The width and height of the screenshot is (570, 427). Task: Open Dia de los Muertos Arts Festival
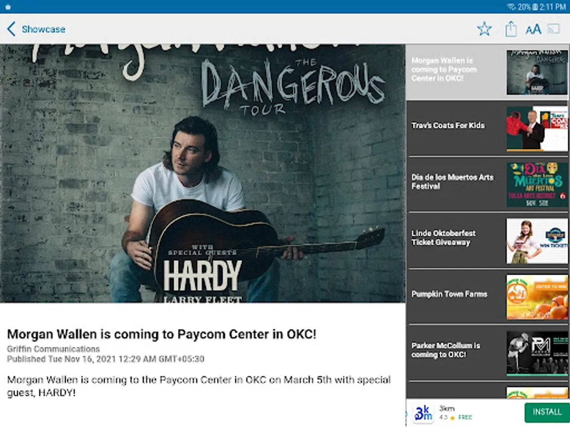click(x=488, y=184)
